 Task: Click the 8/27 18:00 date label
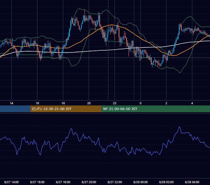(x=63, y=182)
